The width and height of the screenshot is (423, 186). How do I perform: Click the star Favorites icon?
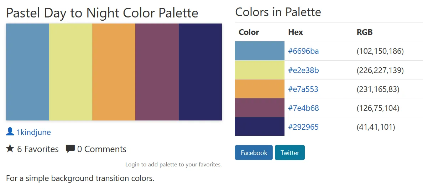pyautogui.click(x=10, y=149)
